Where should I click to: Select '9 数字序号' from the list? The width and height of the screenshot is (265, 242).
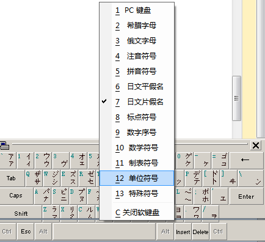(137, 133)
